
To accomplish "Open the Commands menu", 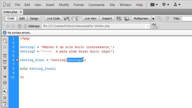I will pos(97,5).
